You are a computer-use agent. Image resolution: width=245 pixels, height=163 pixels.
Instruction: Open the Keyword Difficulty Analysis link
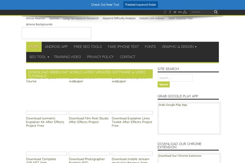point(119,18)
